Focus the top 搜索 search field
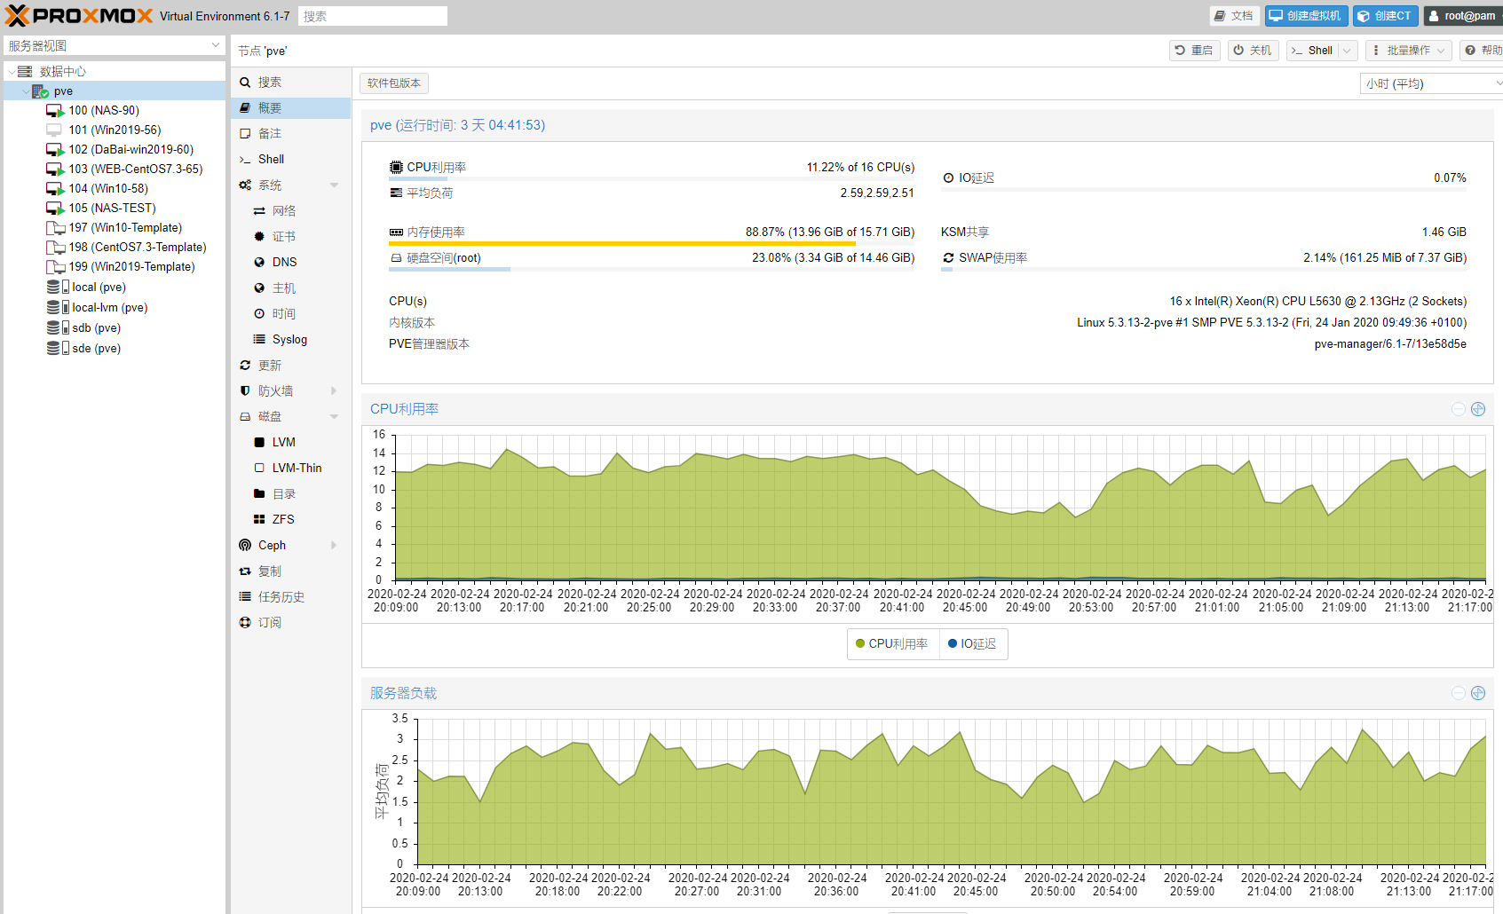 373,16
